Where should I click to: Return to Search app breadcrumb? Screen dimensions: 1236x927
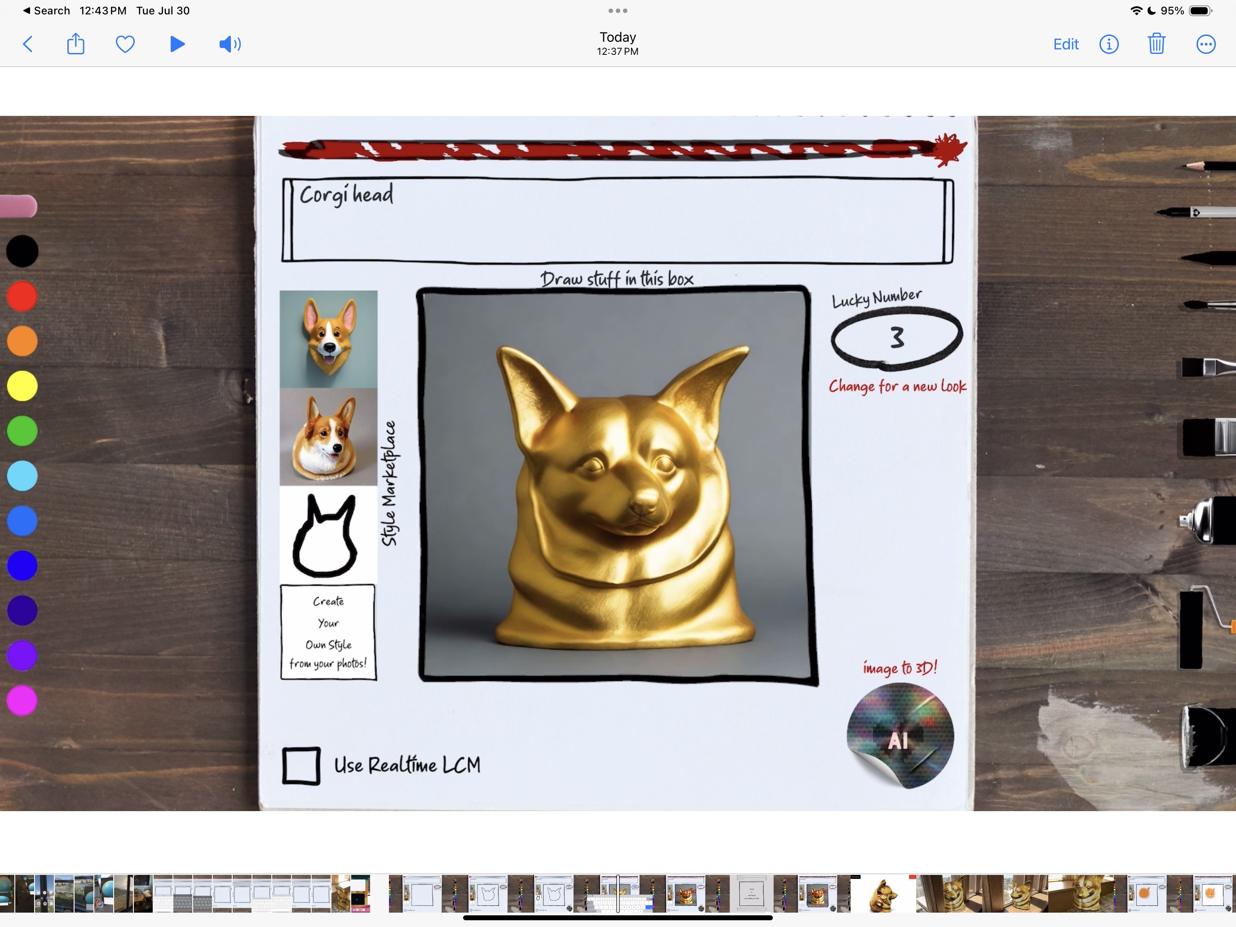point(46,11)
